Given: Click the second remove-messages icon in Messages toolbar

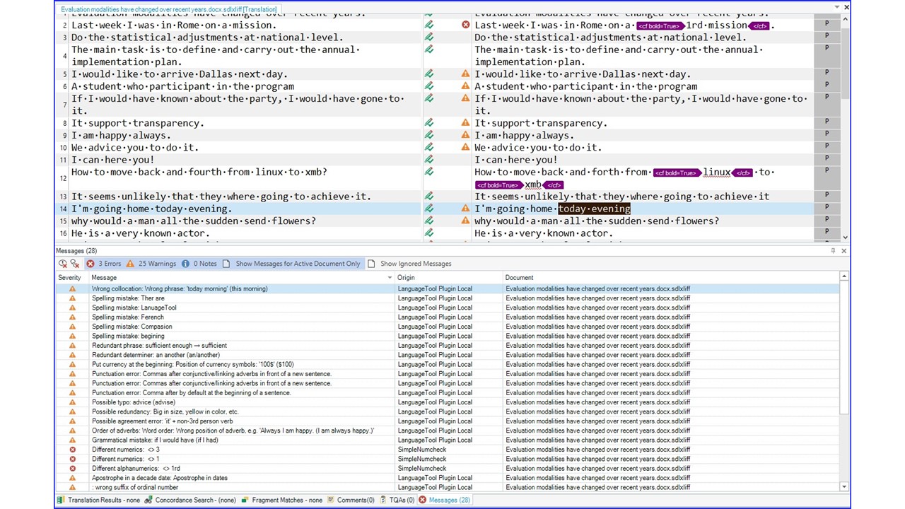Looking at the screenshot, I should [x=75, y=264].
